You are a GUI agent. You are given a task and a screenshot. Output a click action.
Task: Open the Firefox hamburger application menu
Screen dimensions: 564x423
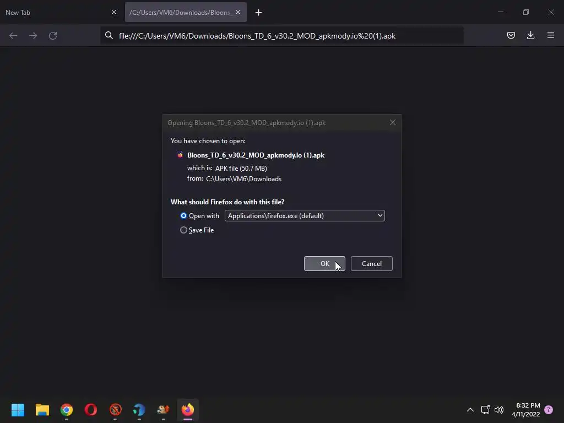point(551,35)
